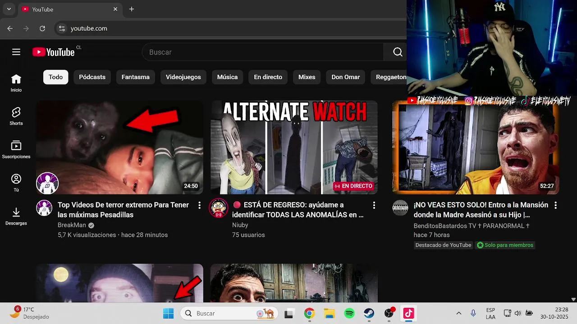Click the page scrollbar down arrow
577x324 pixels.
(573, 299)
